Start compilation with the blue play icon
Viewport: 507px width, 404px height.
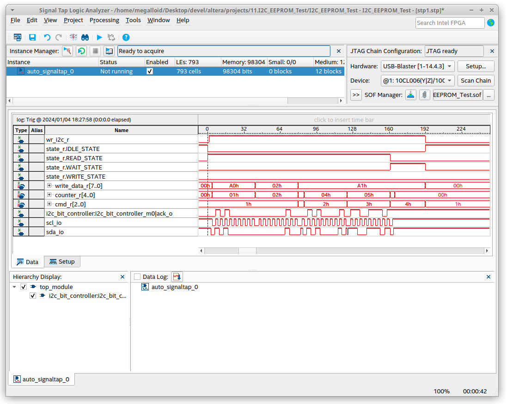pos(99,37)
